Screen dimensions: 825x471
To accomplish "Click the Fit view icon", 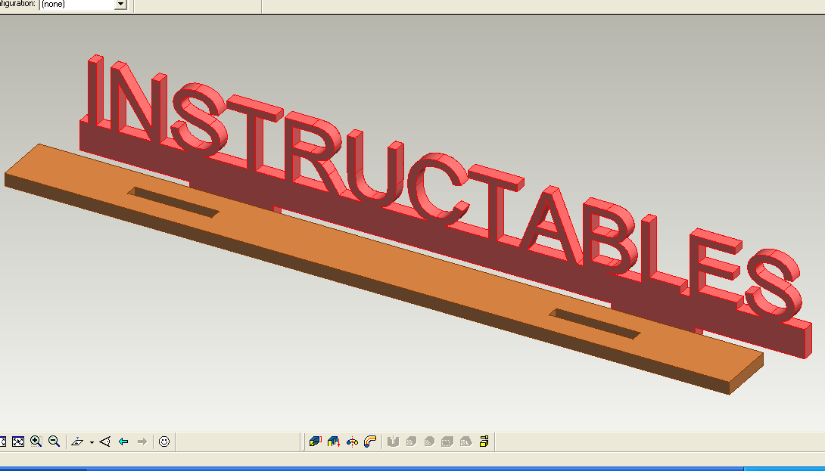I will click(x=18, y=442).
